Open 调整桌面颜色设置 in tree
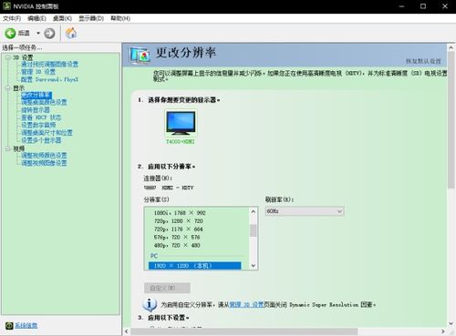Image resolution: width=456 pixels, height=336 pixels. 44,102
